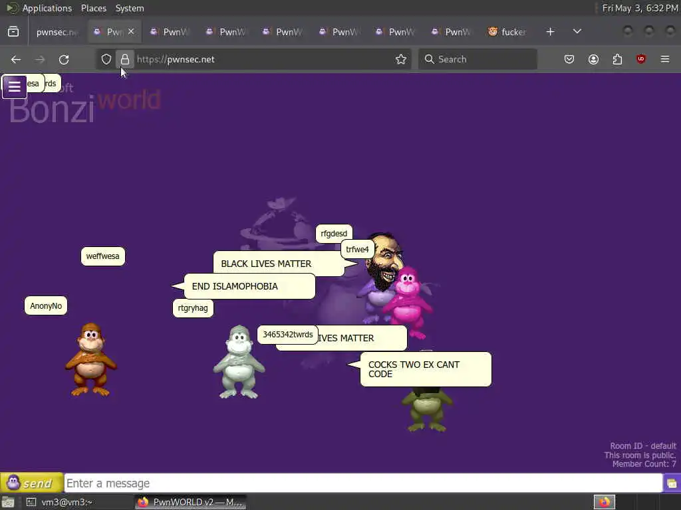Image resolution: width=681 pixels, height=510 pixels.
Task: Open the Firefox account icon
Action: coord(593,59)
